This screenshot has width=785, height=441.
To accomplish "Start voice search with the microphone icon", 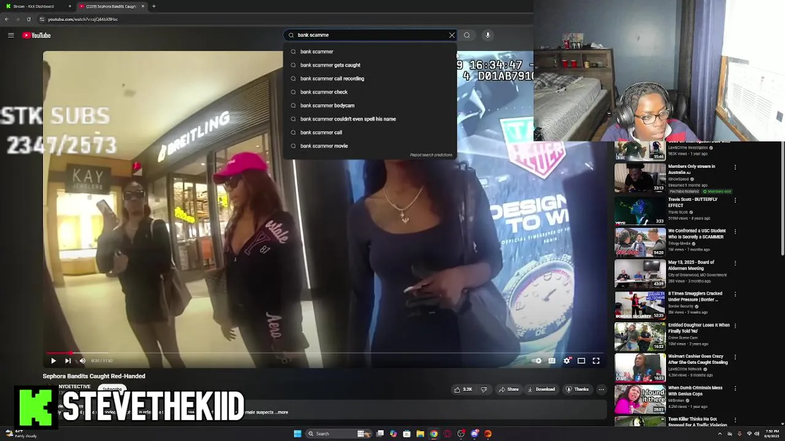I will tap(488, 35).
